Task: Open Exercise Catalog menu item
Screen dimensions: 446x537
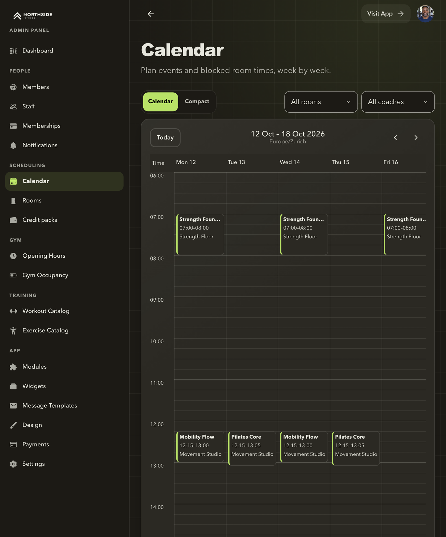Action: pyautogui.click(x=64, y=330)
